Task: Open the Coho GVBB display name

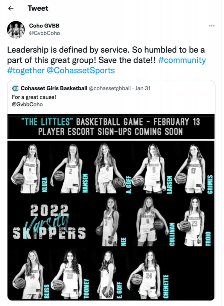Action: click(44, 26)
